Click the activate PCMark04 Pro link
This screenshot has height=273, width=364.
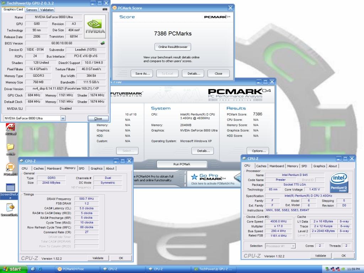click(x=213, y=183)
